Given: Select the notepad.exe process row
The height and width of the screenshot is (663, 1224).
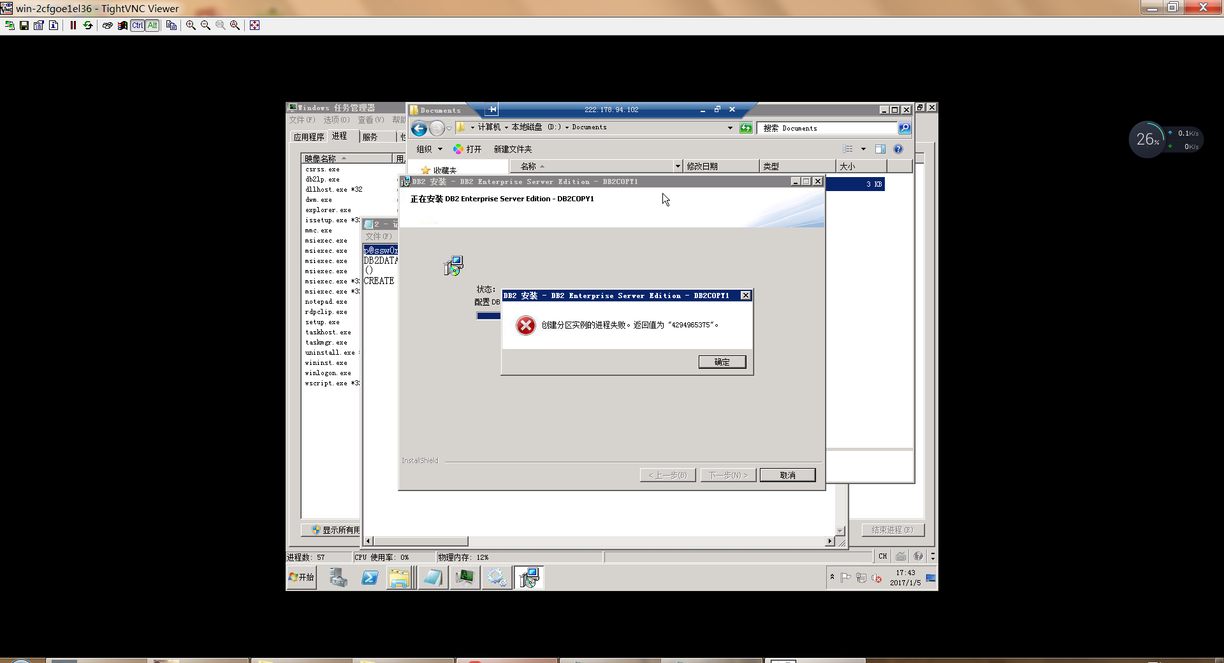Looking at the screenshot, I should tap(331, 302).
